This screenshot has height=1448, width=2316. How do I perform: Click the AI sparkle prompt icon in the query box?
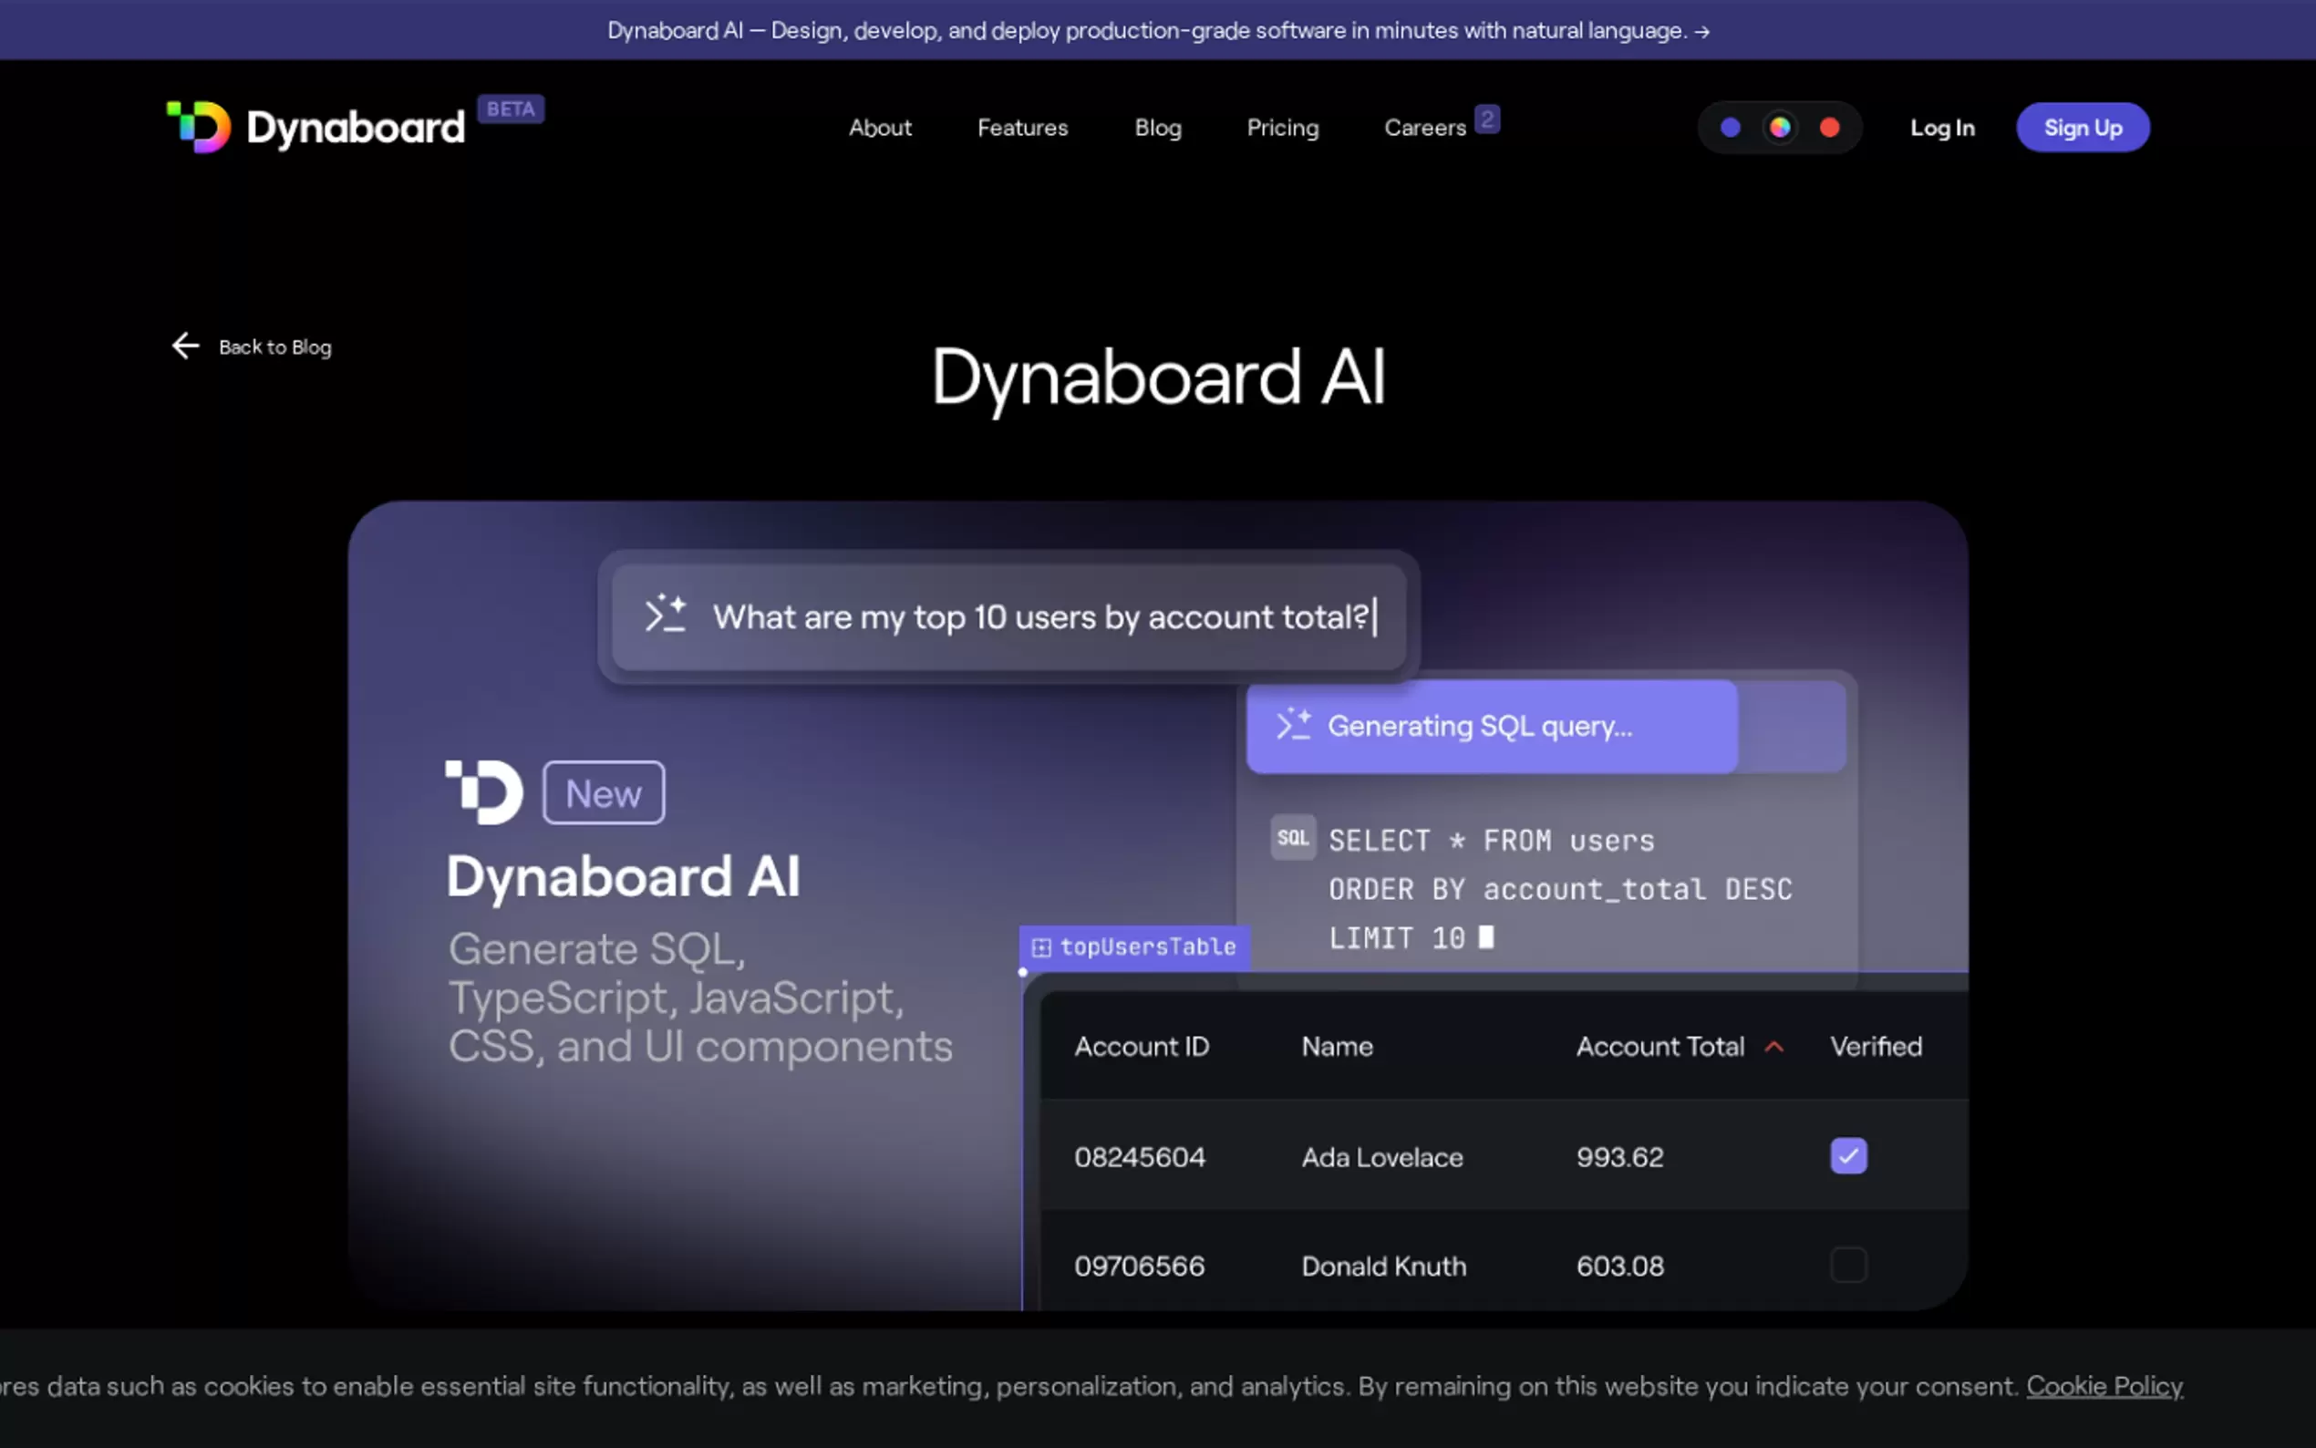[666, 615]
